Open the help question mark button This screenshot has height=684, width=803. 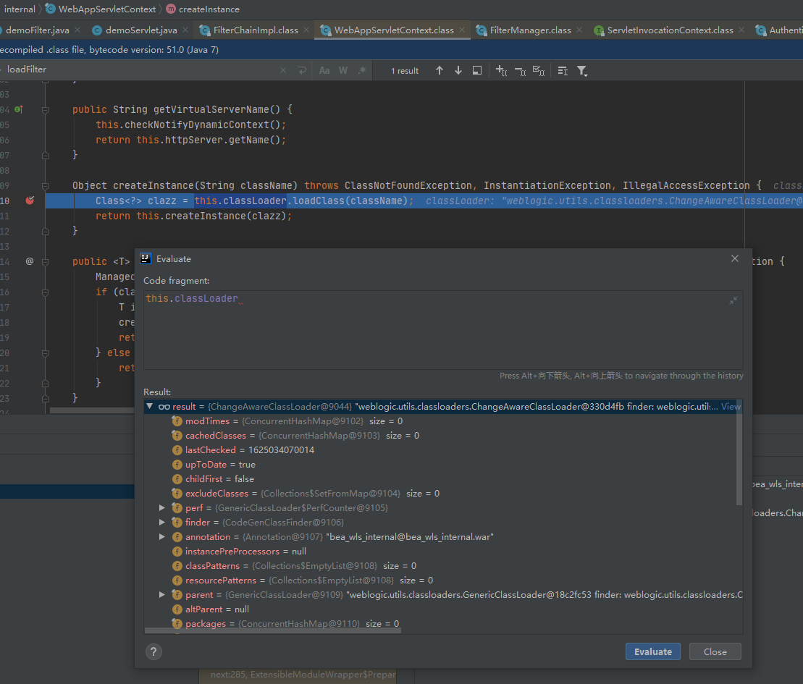point(154,651)
